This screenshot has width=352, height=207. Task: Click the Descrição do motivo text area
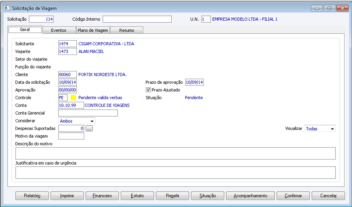176,153
